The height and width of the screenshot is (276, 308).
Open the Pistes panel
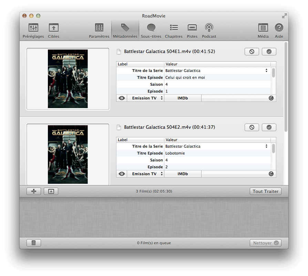pyautogui.click(x=192, y=30)
